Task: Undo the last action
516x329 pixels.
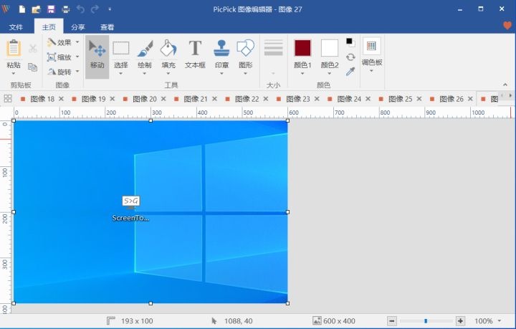Action: (80, 9)
